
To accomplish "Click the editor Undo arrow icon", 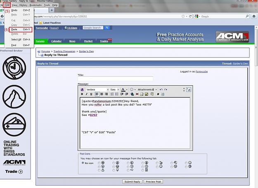I will tap(161, 89).
